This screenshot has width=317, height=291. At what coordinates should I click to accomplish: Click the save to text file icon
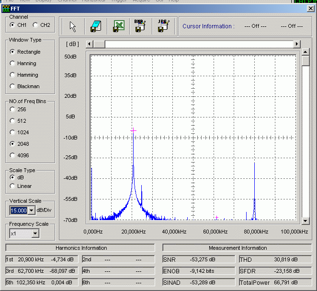[95, 26]
